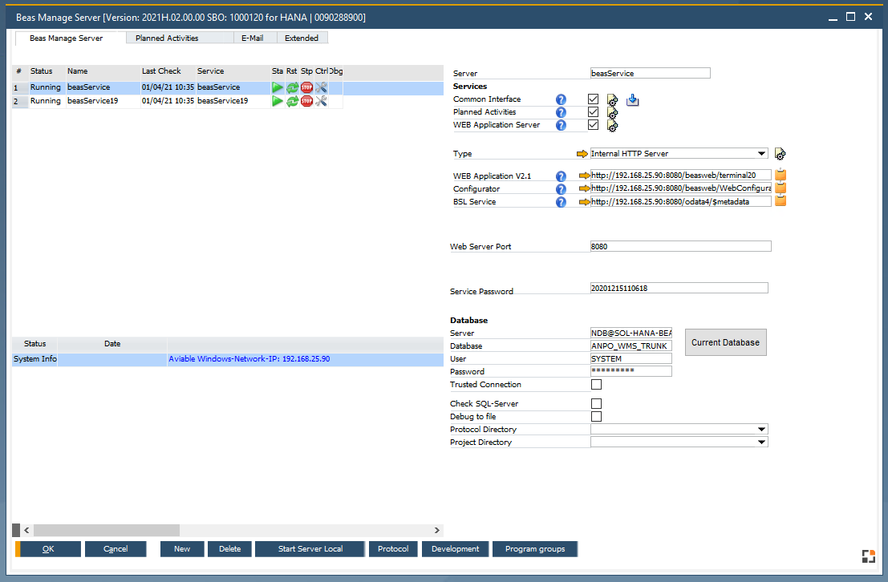Click inside the Web Server Port field
Viewport: 888px width, 582px height.
pyautogui.click(x=678, y=245)
